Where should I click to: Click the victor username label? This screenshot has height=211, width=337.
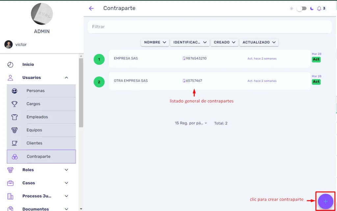pyautogui.click(x=21, y=45)
